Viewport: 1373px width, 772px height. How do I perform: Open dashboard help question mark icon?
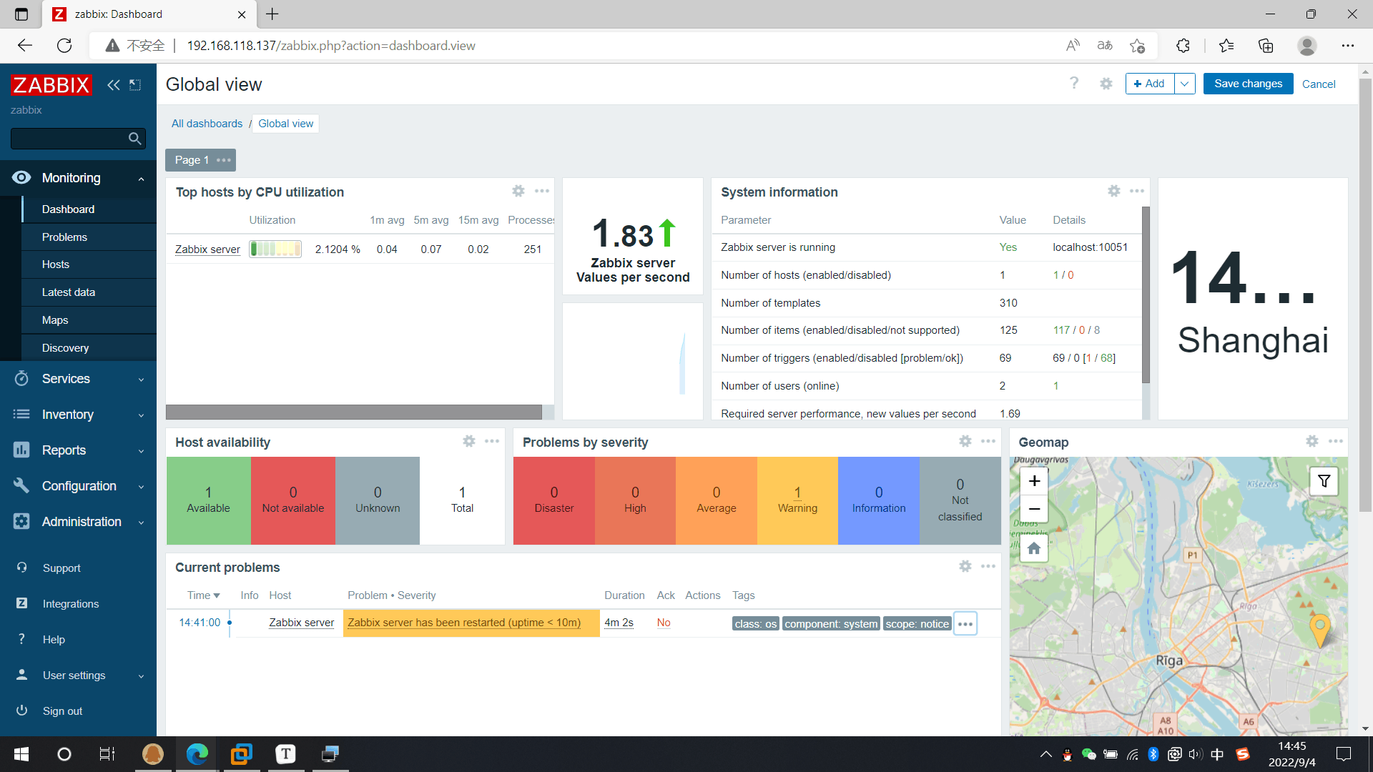1074,83
